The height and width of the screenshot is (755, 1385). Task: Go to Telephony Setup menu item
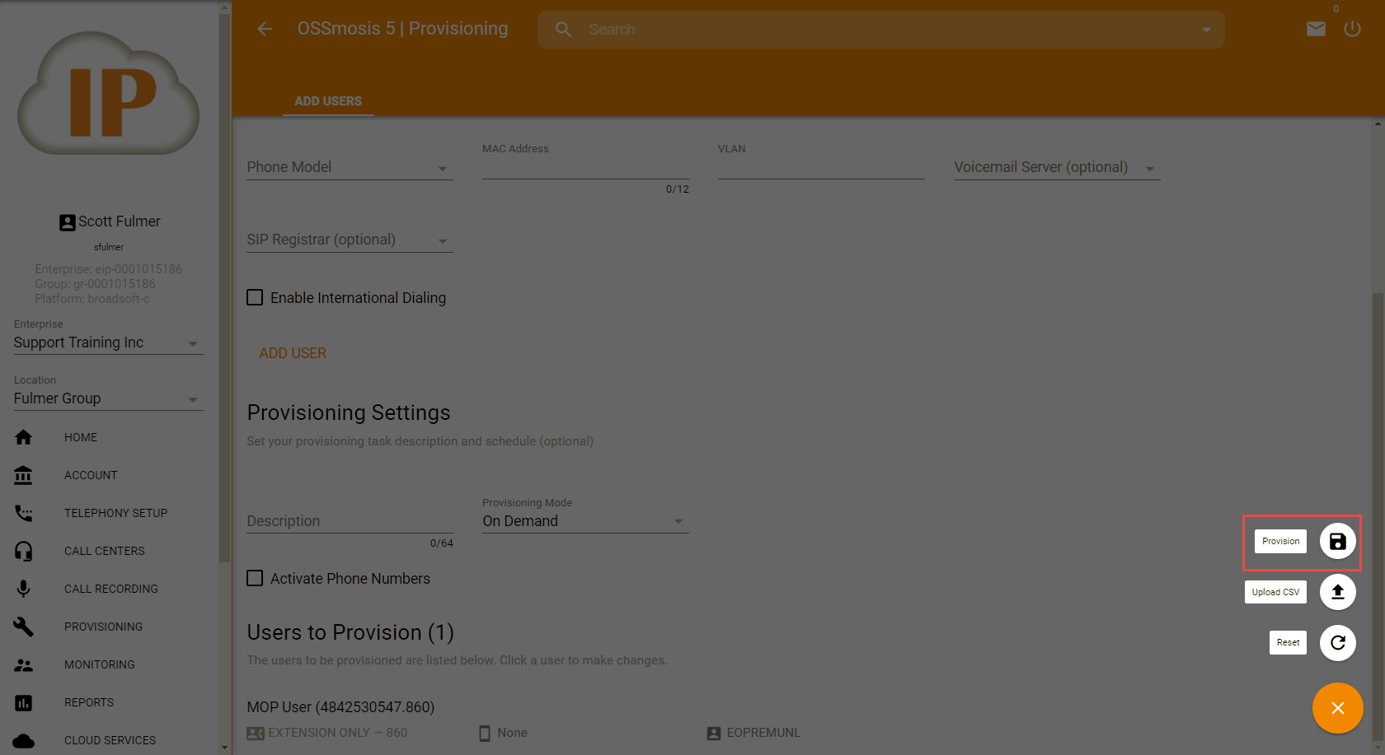[115, 513]
